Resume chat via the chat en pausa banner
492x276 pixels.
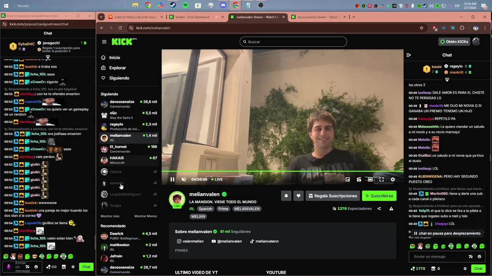[x=446, y=233]
